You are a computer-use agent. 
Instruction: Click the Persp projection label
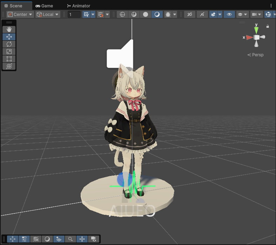coord(255,55)
